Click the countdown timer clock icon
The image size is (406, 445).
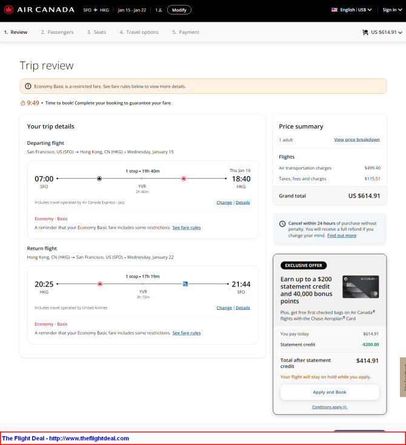[x=23, y=103]
